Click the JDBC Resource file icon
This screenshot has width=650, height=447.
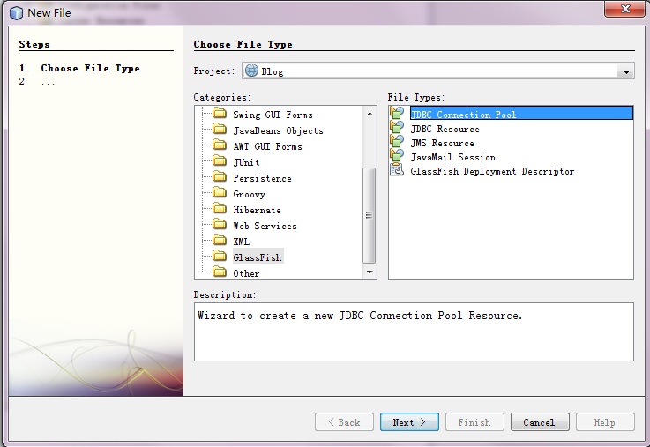[397, 127]
